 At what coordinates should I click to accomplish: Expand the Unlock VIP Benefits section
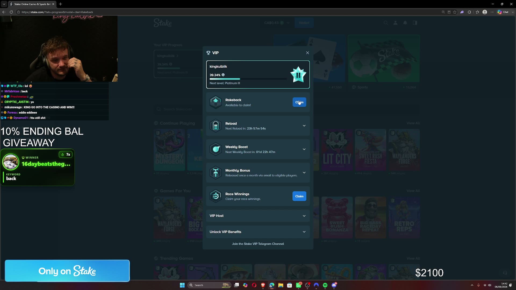tap(258, 232)
